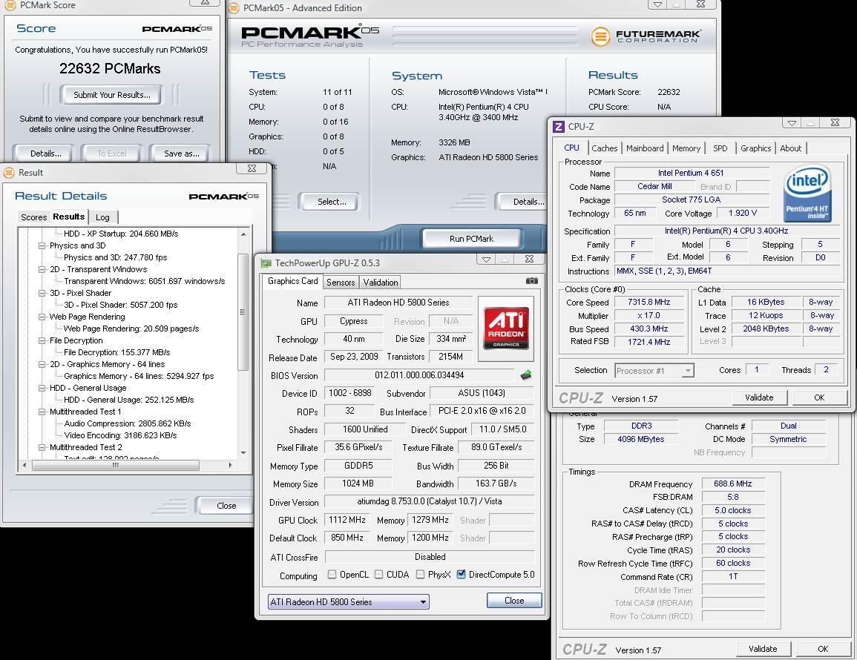Screen dimensions: 857x660
Task: Collapse the 3D - Pixel Shader node
Action: click(42, 294)
